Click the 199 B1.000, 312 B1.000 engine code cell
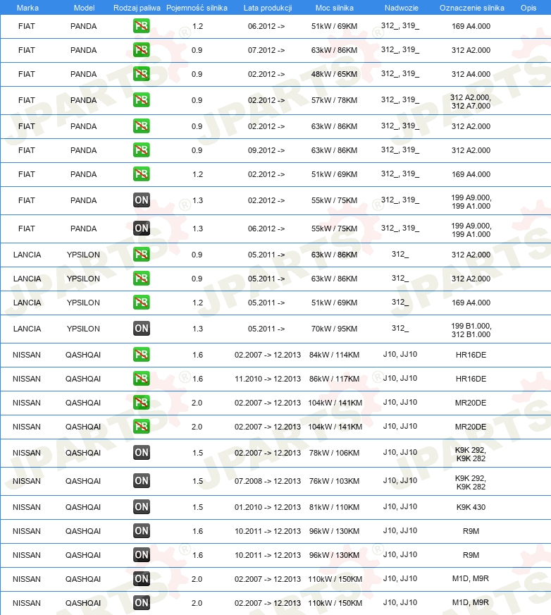Viewport: 551px width, 615px height. tap(471, 330)
